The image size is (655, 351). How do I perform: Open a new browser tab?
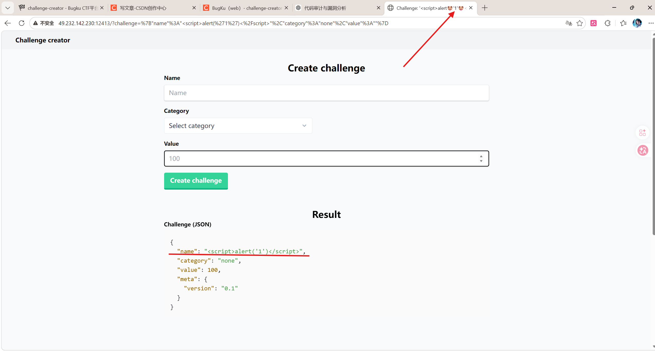point(485,8)
